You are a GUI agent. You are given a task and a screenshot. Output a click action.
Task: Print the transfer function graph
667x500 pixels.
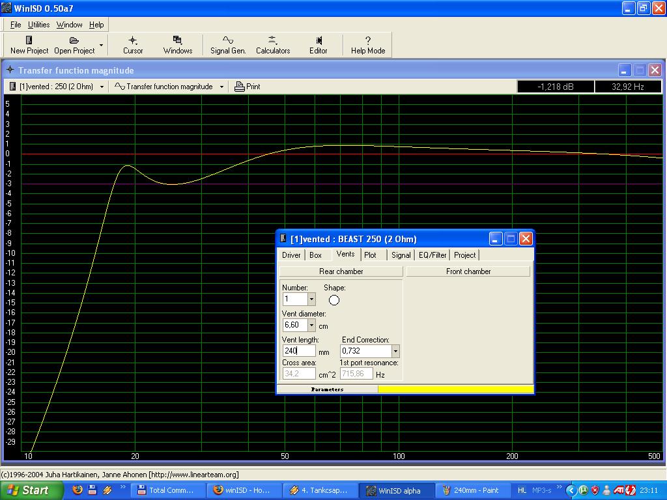(x=247, y=87)
